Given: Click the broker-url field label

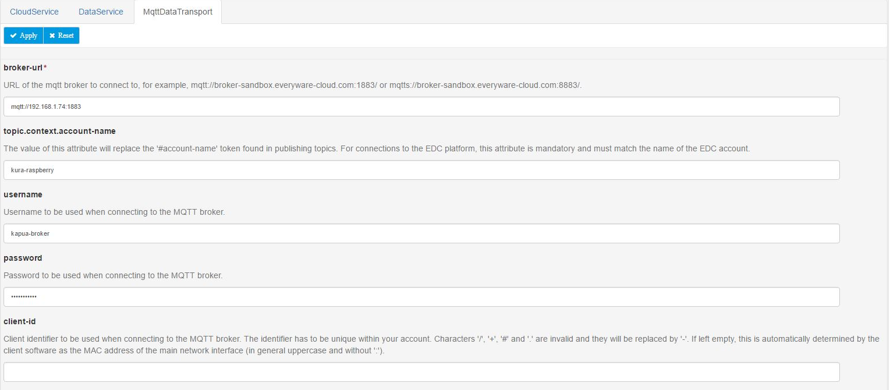Looking at the screenshot, I should pos(23,68).
